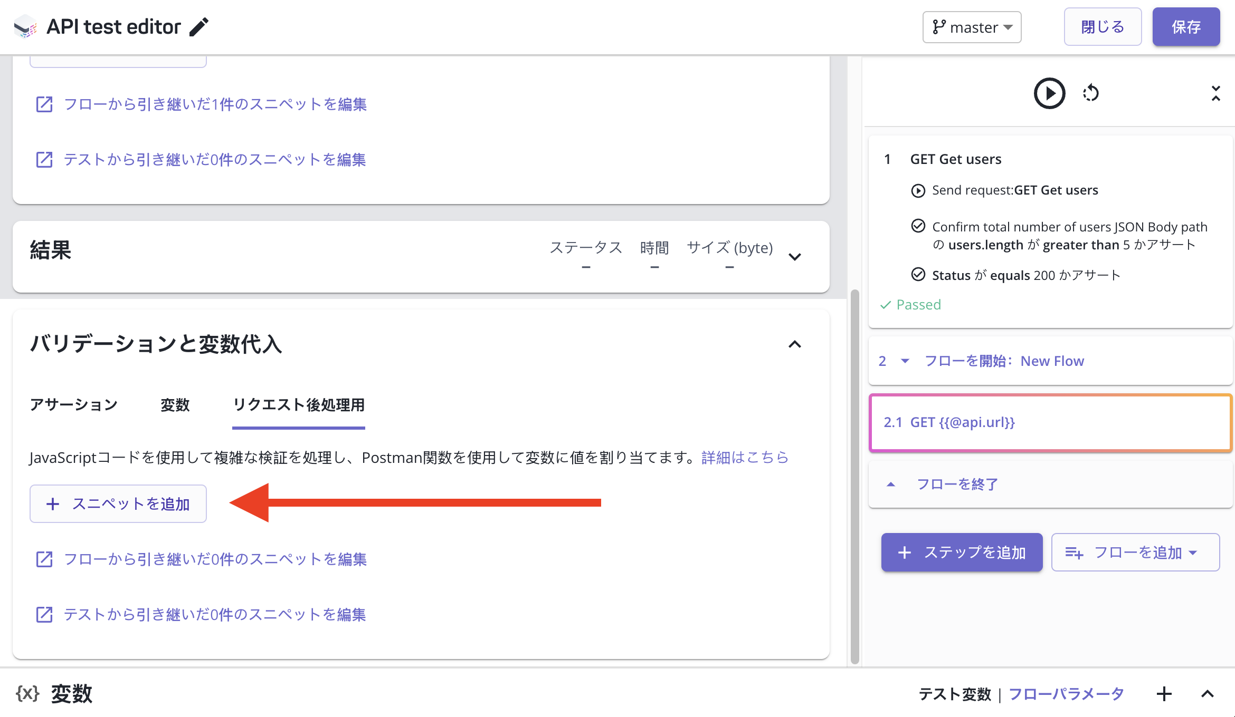The height and width of the screenshot is (717, 1235).
Task: Click the {x} variables icon
Action: [x=27, y=693]
